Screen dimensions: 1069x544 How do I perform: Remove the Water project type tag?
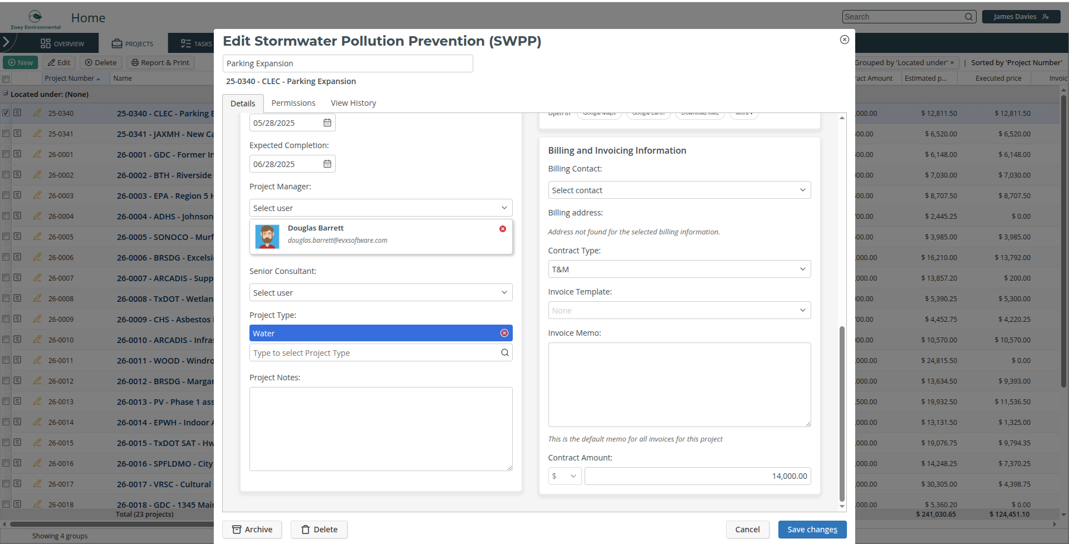(x=504, y=333)
